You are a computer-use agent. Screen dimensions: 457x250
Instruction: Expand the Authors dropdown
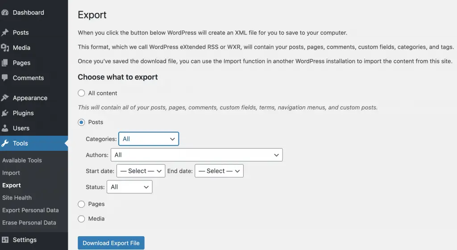196,155
